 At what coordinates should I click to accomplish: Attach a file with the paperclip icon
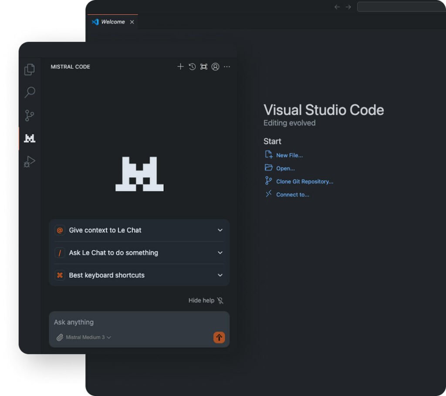click(x=60, y=337)
